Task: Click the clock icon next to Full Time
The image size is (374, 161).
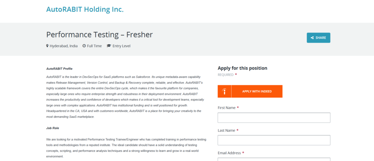Action: tap(84, 46)
